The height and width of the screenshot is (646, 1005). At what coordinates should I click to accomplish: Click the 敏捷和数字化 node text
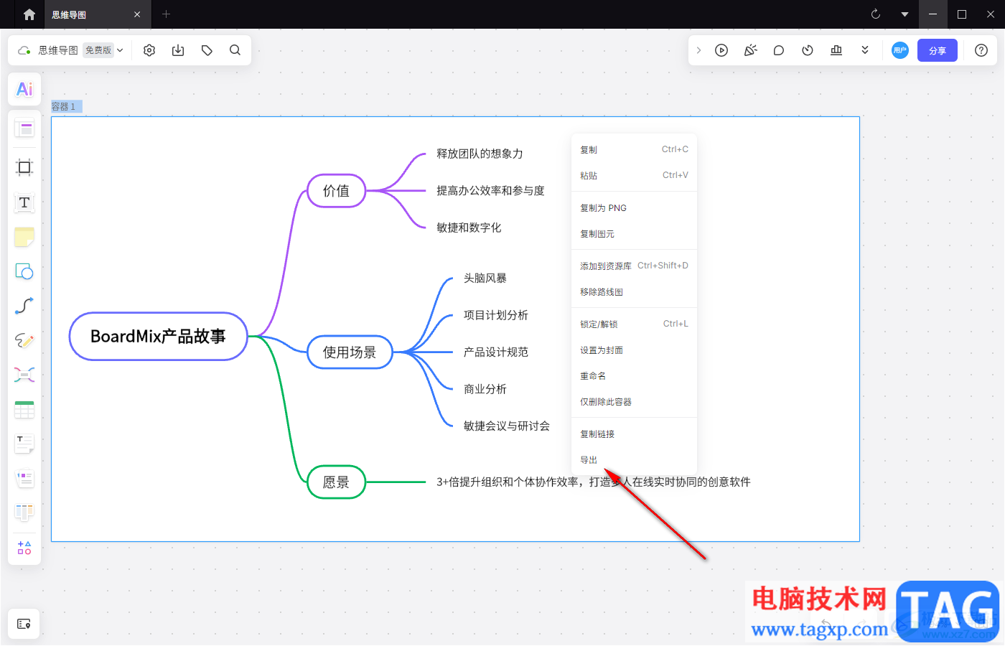coord(469,228)
